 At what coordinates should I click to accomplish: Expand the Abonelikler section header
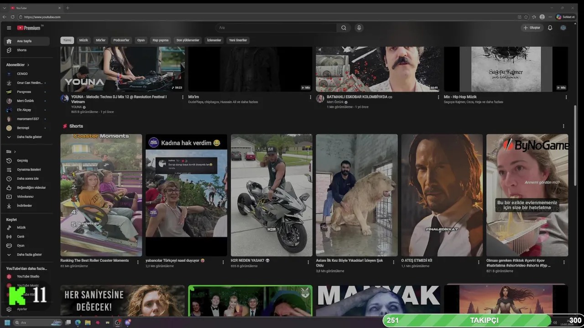[18, 65]
